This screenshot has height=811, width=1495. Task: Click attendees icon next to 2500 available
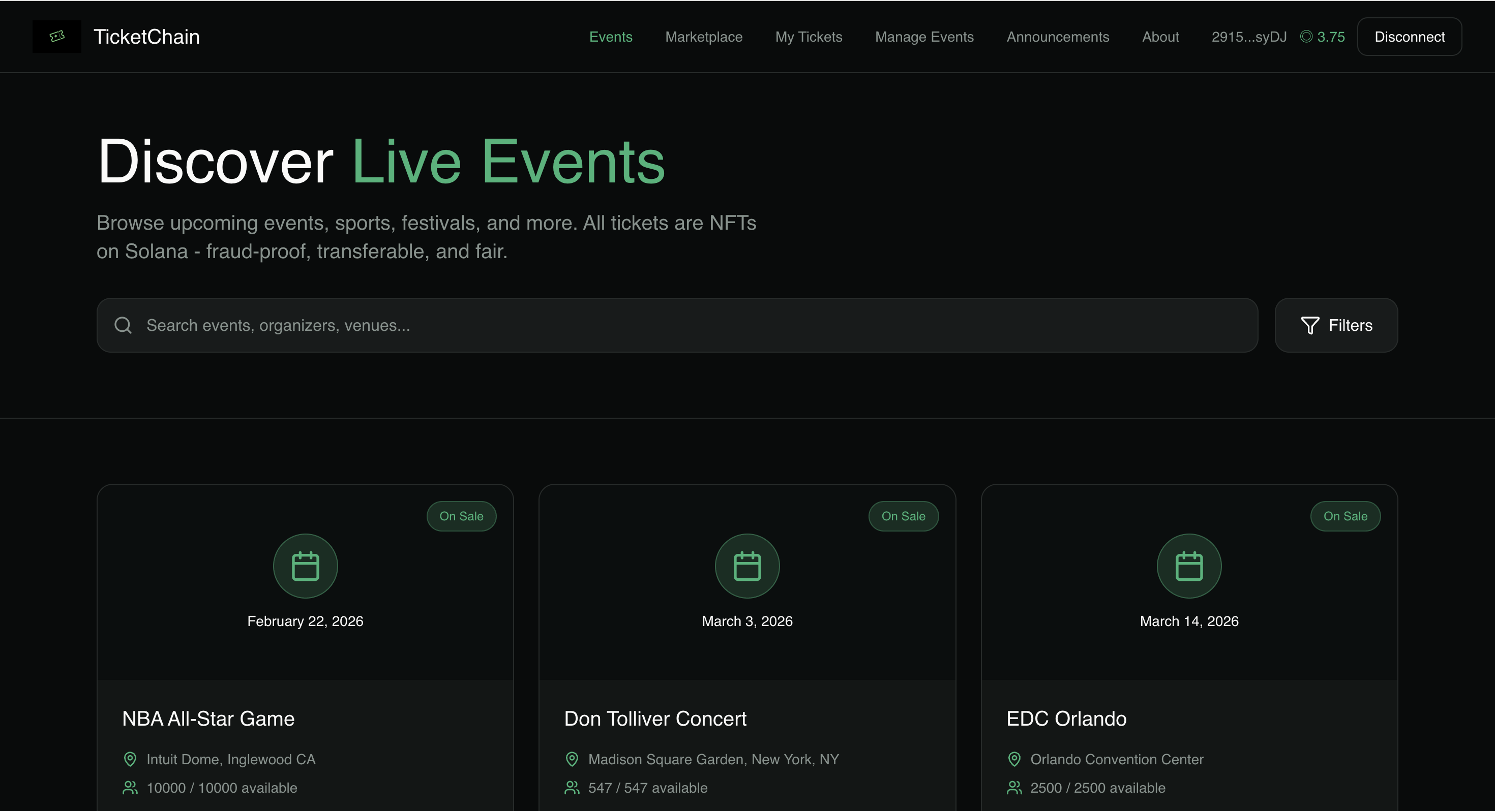[1014, 787]
